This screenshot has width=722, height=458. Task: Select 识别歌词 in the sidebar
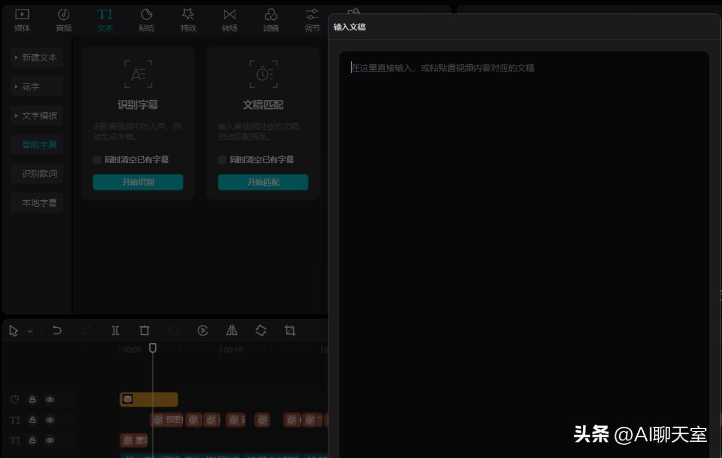pos(37,173)
